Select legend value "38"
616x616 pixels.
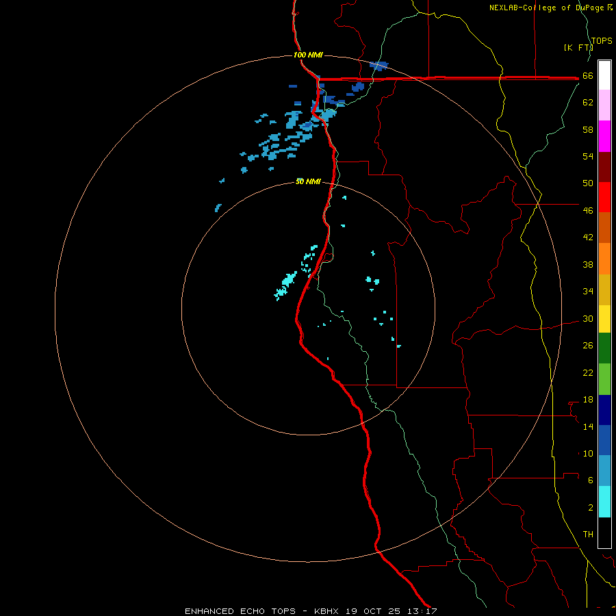(x=588, y=264)
